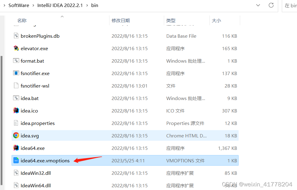The image size is (297, 190).
Task: Navigate to IntelliJ IDEA 2022.2.1 in breadcrumb
Action: 60,5
